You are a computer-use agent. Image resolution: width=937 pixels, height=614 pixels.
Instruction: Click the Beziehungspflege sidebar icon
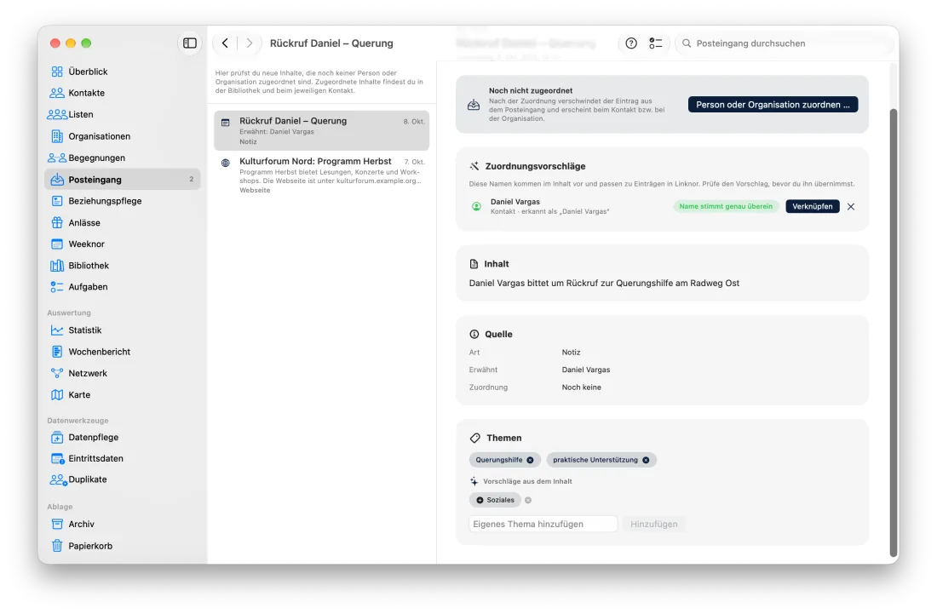point(57,201)
